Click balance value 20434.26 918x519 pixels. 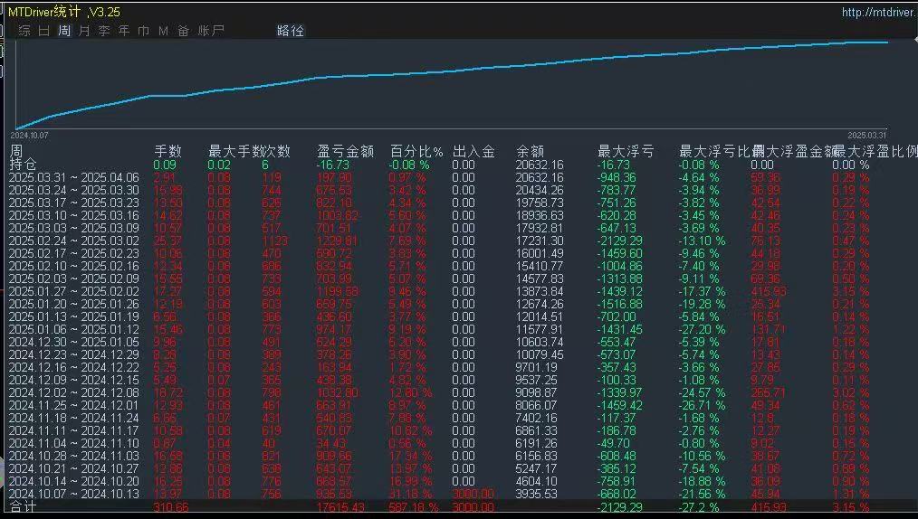tap(540, 191)
